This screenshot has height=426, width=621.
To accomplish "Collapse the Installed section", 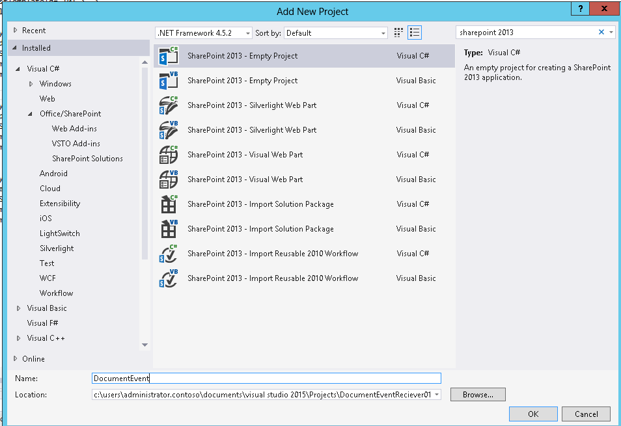I will coord(15,47).
